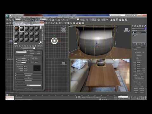The width and height of the screenshot is (152, 114).
Task: Click the Align tool in main toolbar
Action: 84,20
